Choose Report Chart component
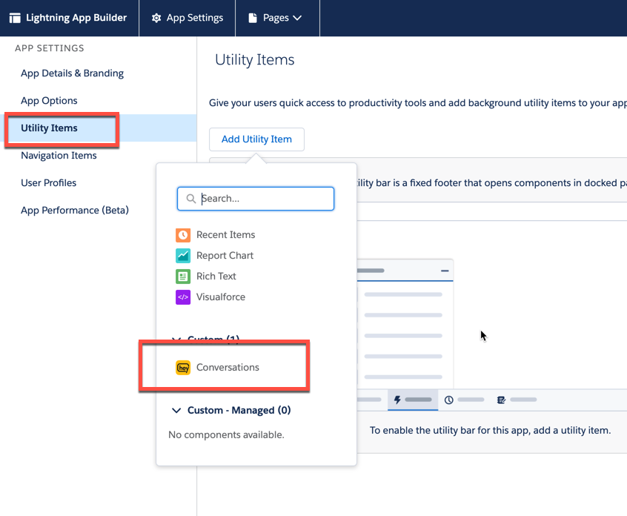 tap(225, 256)
